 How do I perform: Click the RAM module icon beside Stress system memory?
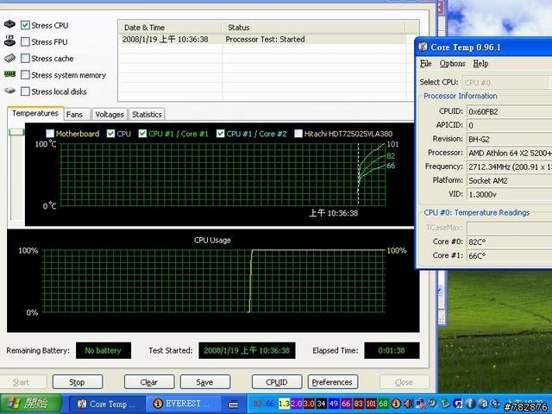(9, 74)
